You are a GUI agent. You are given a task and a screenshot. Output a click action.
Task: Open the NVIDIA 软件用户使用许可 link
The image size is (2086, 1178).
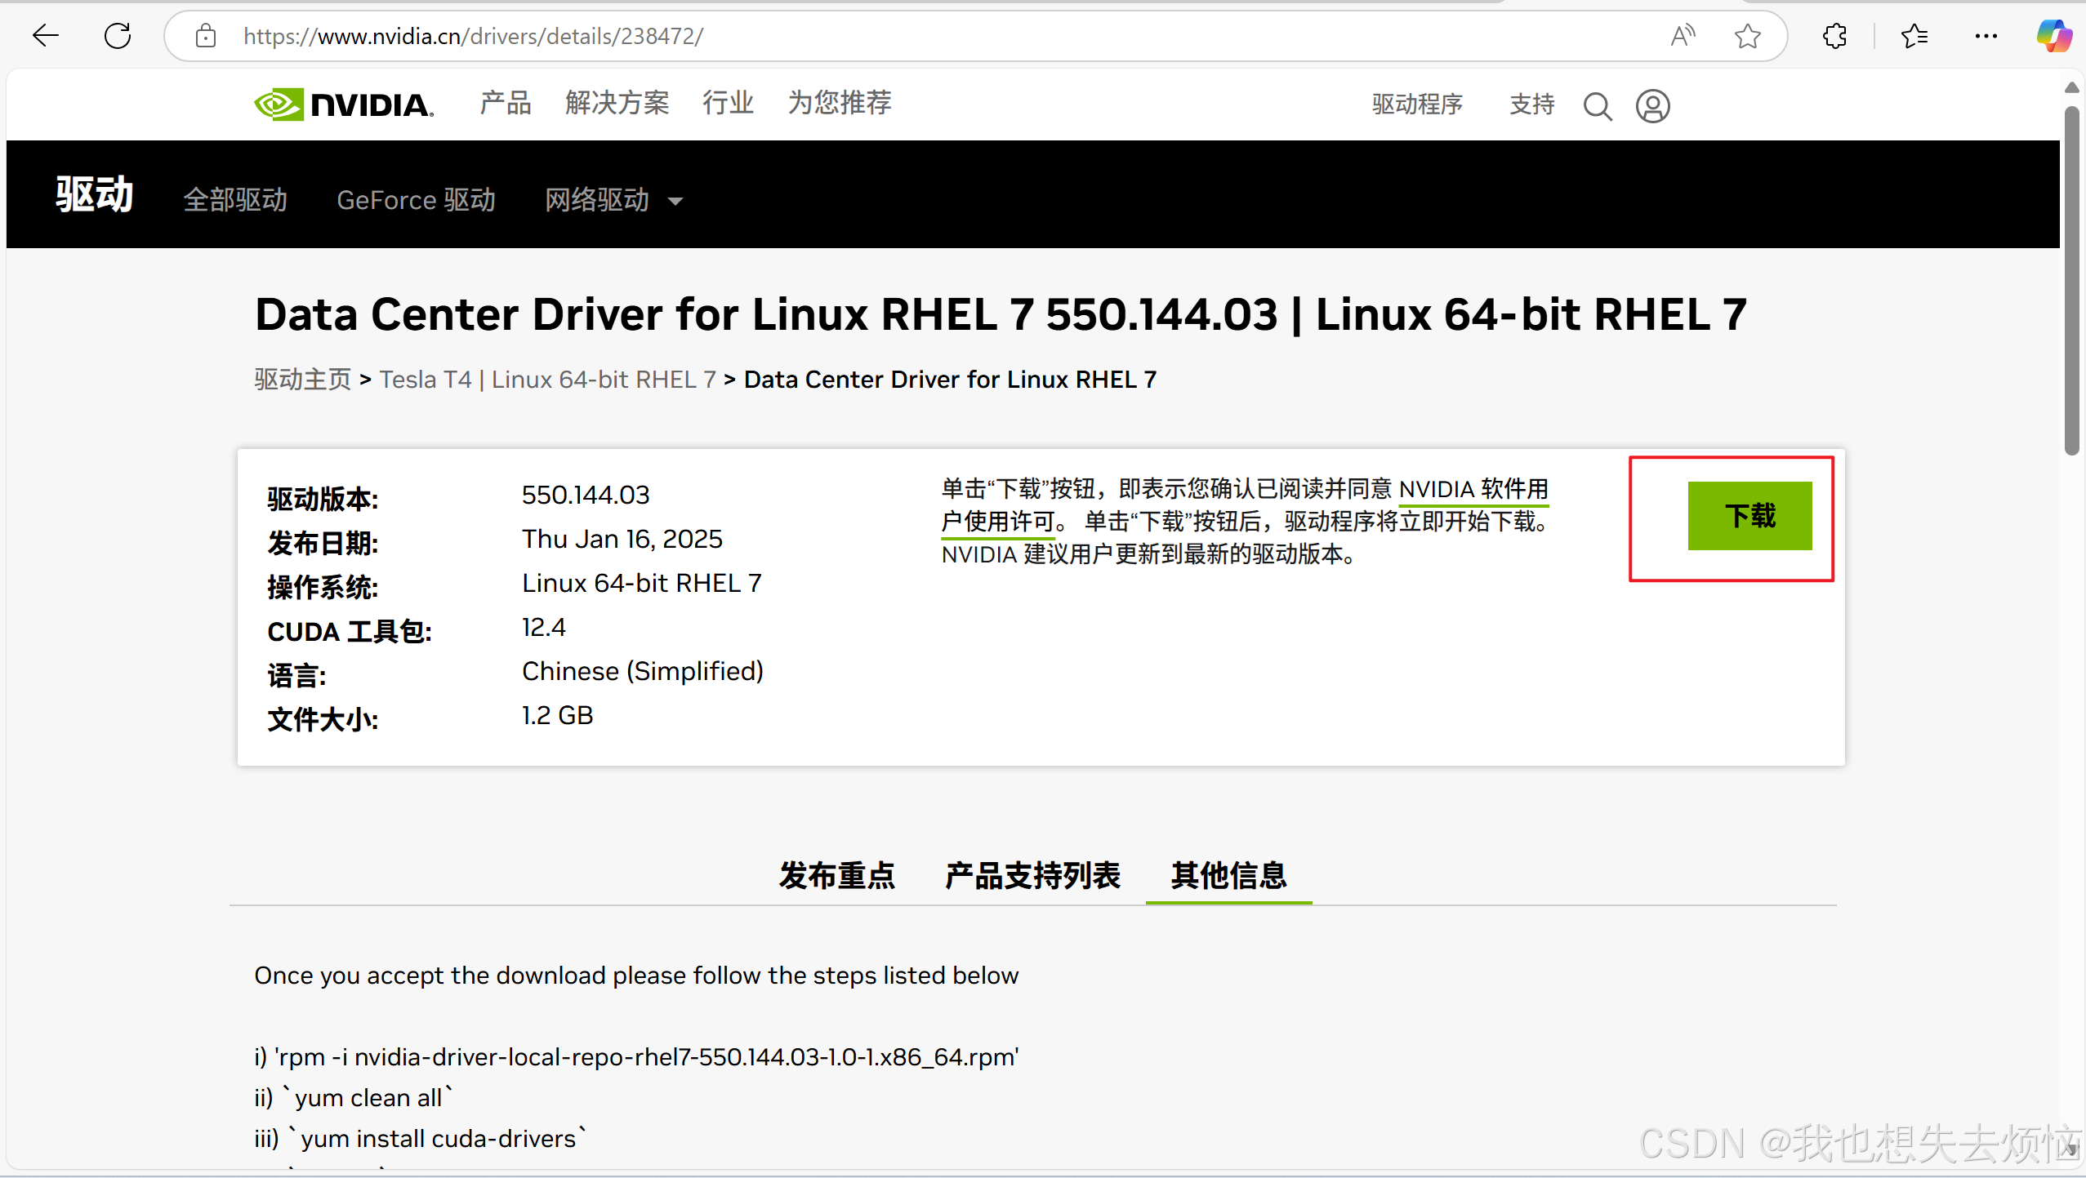(x=1473, y=490)
